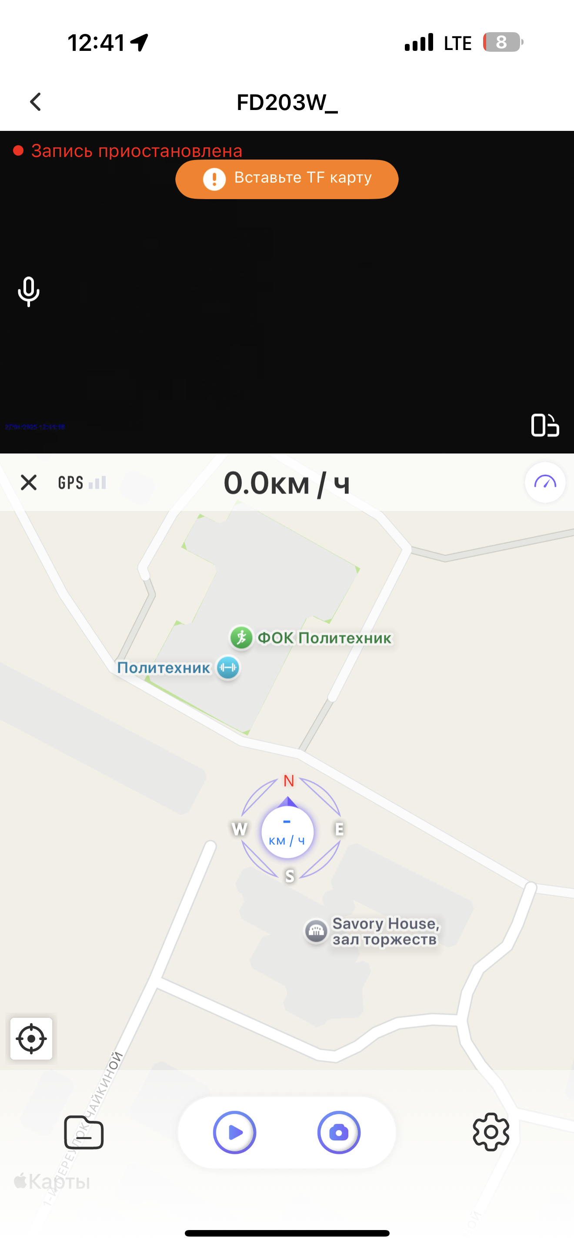Tap the compass speed indicator
The width and height of the screenshot is (574, 1247).
[x=287, y=832]
